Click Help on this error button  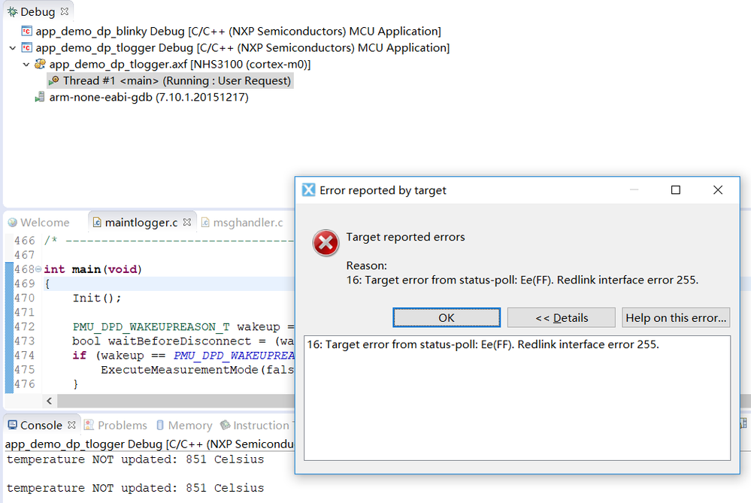(675, 317)
